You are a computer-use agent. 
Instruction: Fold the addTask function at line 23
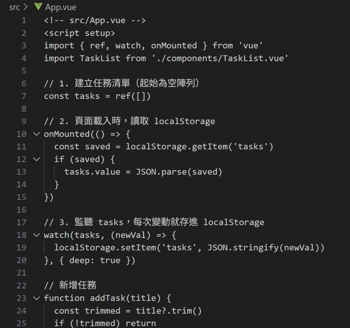coord(36,298)
